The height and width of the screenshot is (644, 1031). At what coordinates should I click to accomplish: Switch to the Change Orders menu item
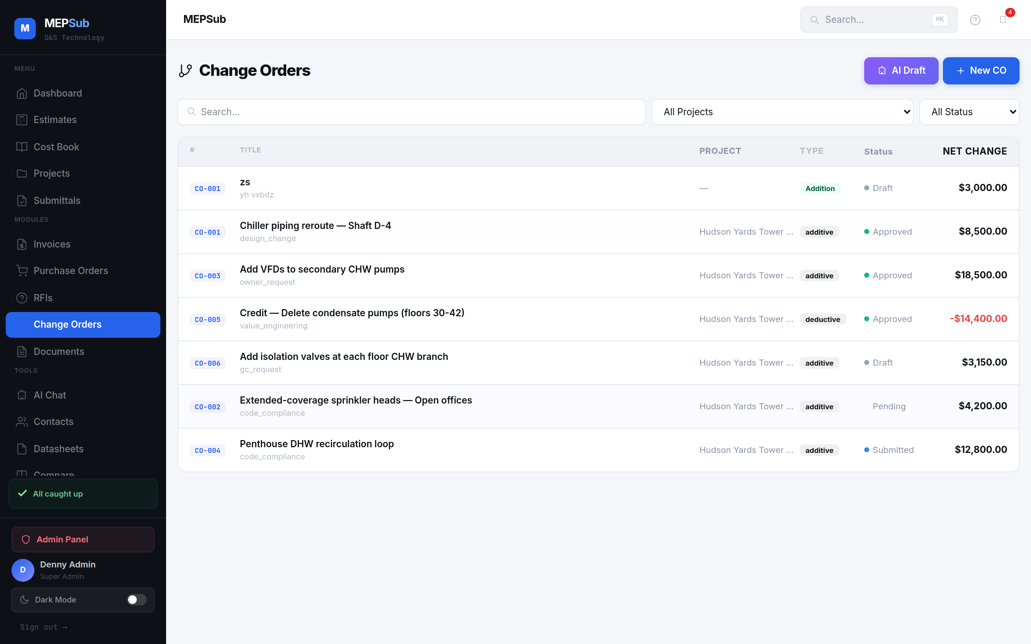pyautogui.click(x=67, y=324)
